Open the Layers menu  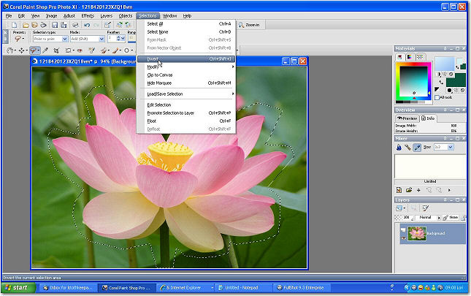click(x=107, y=15)
